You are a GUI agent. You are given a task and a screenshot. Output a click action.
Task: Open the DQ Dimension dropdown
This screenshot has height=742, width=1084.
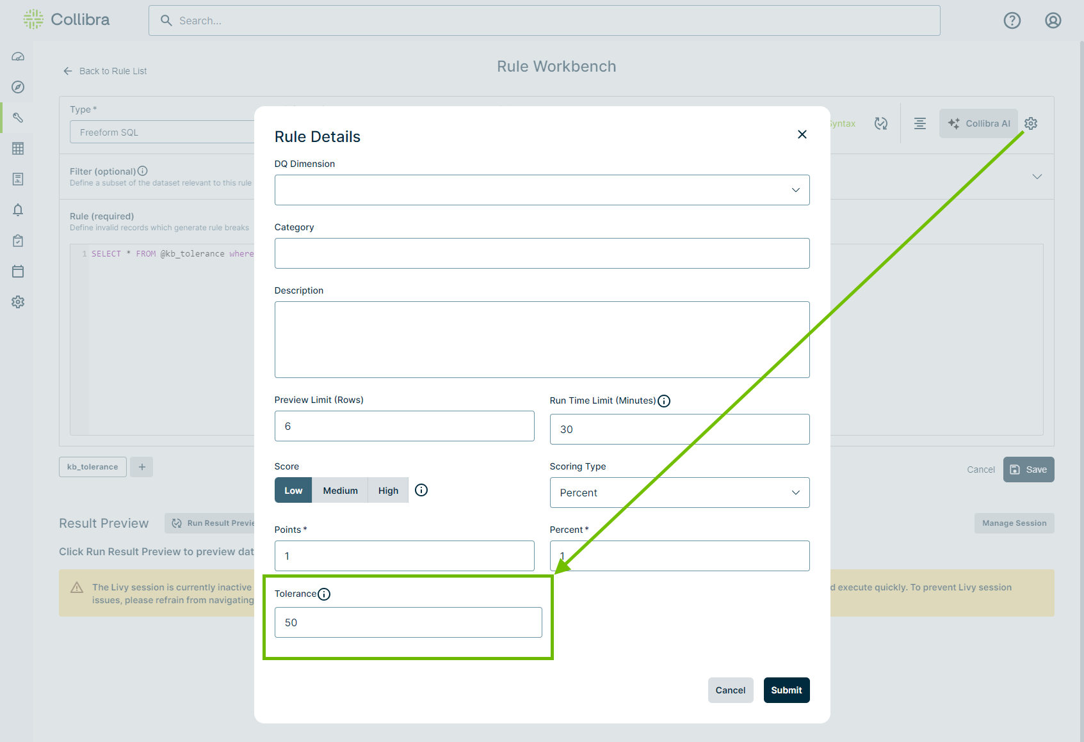coord(542,190)
